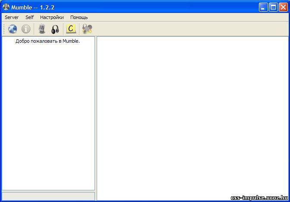Click the 'Добро пожаловать в Mumble.' log text

(x=47, y=41)
